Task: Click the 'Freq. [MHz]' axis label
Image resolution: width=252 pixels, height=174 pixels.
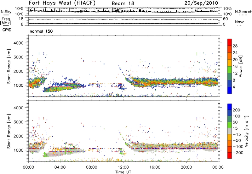Action: point(6,21)
